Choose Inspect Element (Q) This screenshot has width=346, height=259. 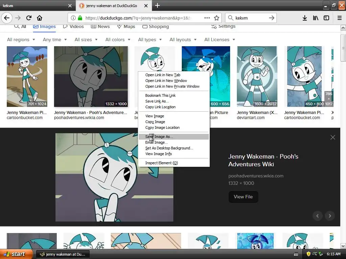[x=174, y=163]
